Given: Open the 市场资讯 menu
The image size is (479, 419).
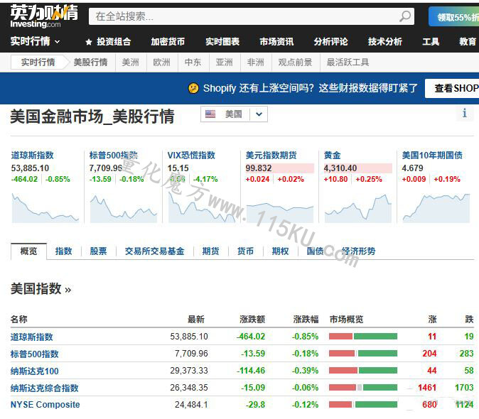Looking at the screenshot, I should [x=276, y=41].
